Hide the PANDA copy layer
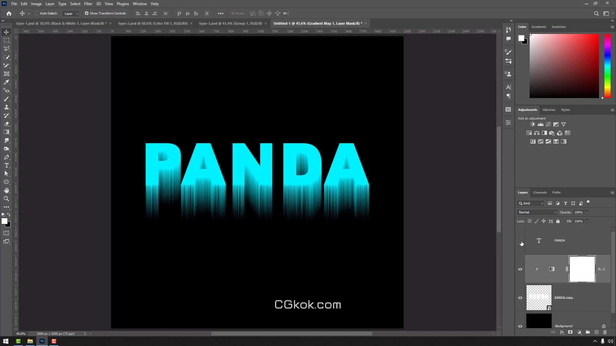Screen dimensions: 616x346 [x=520, y=298]
